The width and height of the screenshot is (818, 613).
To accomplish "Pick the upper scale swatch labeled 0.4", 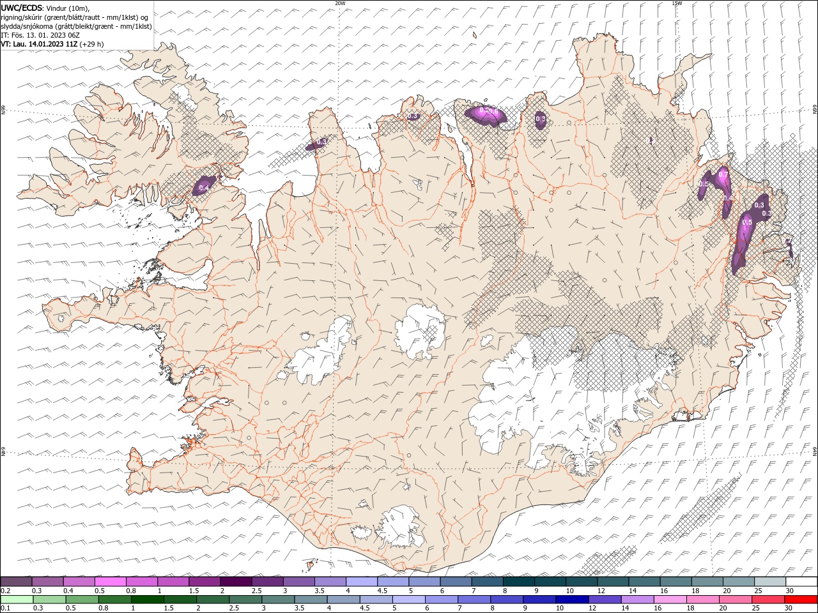I will click(79, 582).
